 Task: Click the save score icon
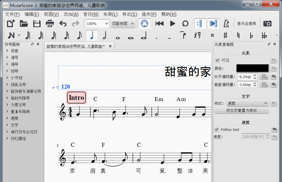[x=37, y=23]
